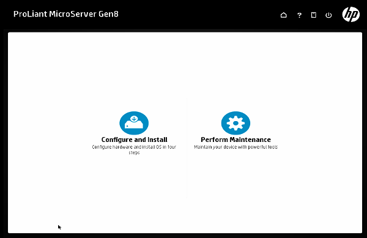
Task: Click the vertical divider between the two options
Action: [187, 148]
